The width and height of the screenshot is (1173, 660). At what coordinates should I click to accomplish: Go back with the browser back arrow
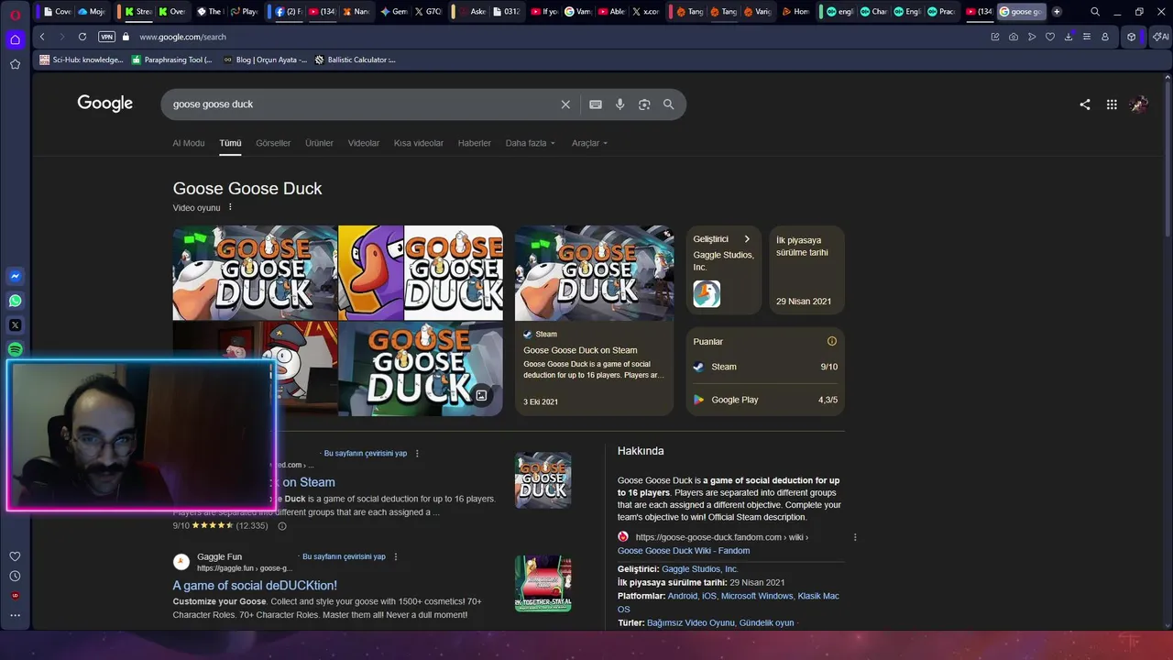tap(42, 37)
